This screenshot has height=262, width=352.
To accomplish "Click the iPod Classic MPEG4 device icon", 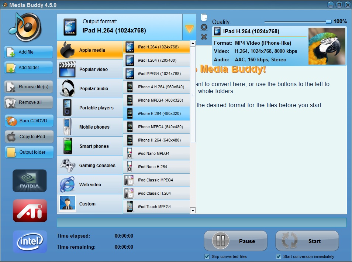I will (129, 180).
